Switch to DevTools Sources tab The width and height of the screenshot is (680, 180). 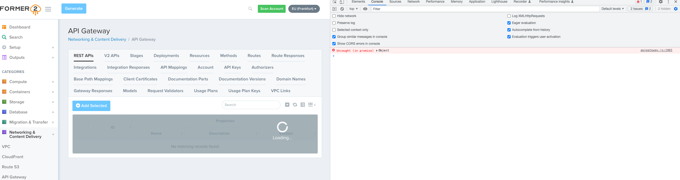point(395,2)
